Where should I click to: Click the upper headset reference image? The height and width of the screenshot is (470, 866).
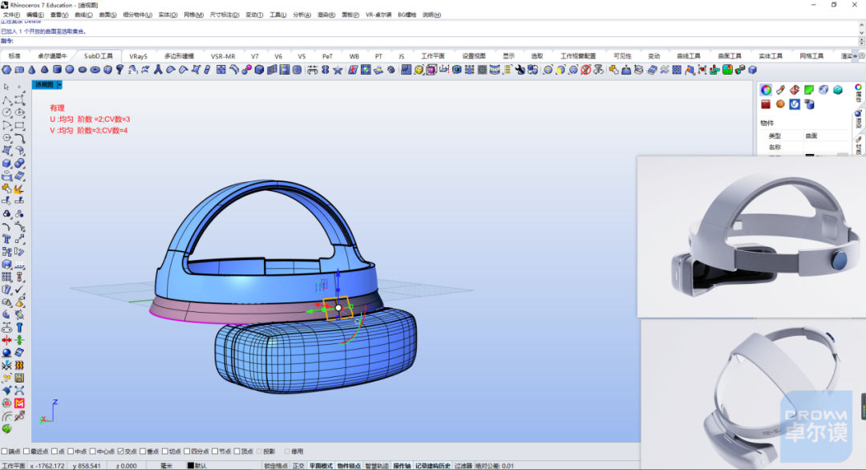coord(751,237)
